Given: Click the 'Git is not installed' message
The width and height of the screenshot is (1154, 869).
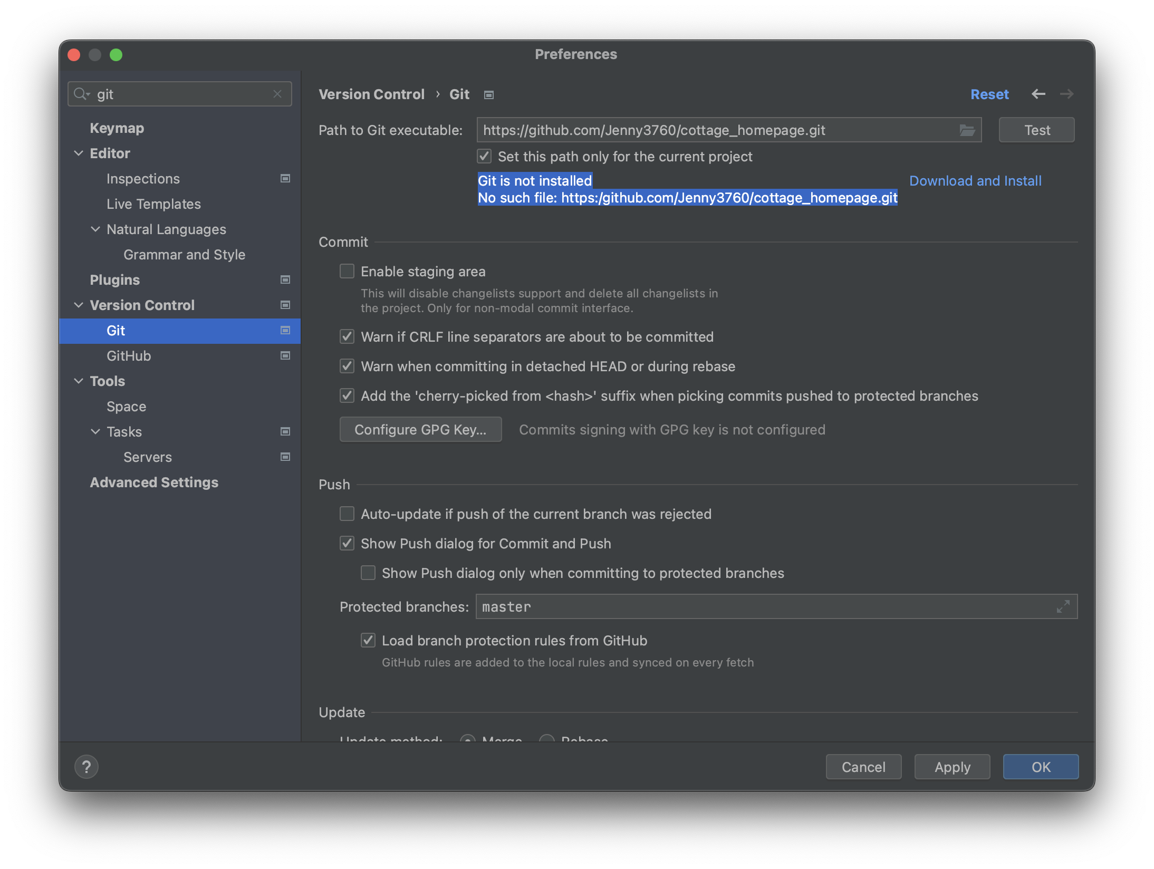Looking at the screenshot, I should point(535,181).
